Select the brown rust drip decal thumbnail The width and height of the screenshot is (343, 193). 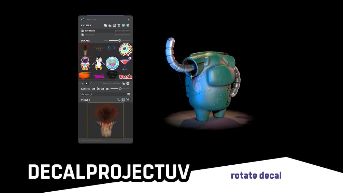(85, 50)
